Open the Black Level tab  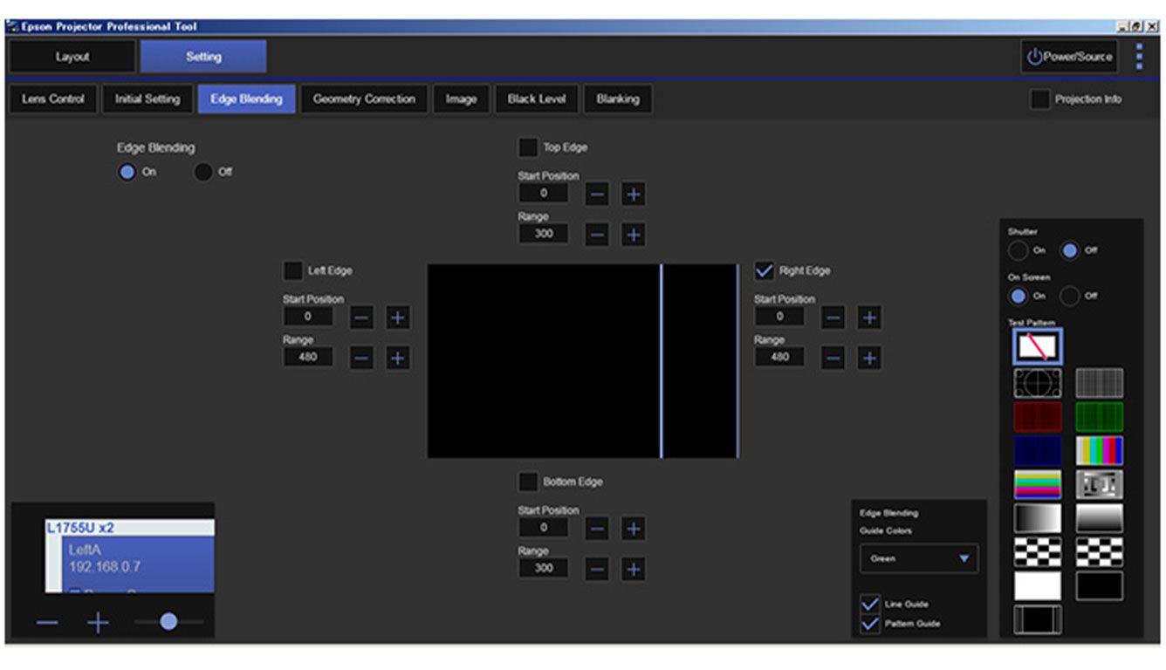click(x=536, y=99)
